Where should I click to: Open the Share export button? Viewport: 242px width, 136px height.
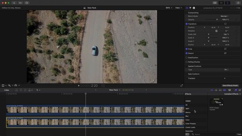tap(238, 3)
